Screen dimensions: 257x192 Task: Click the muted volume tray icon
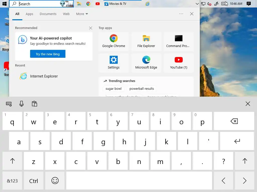point(209,4)
